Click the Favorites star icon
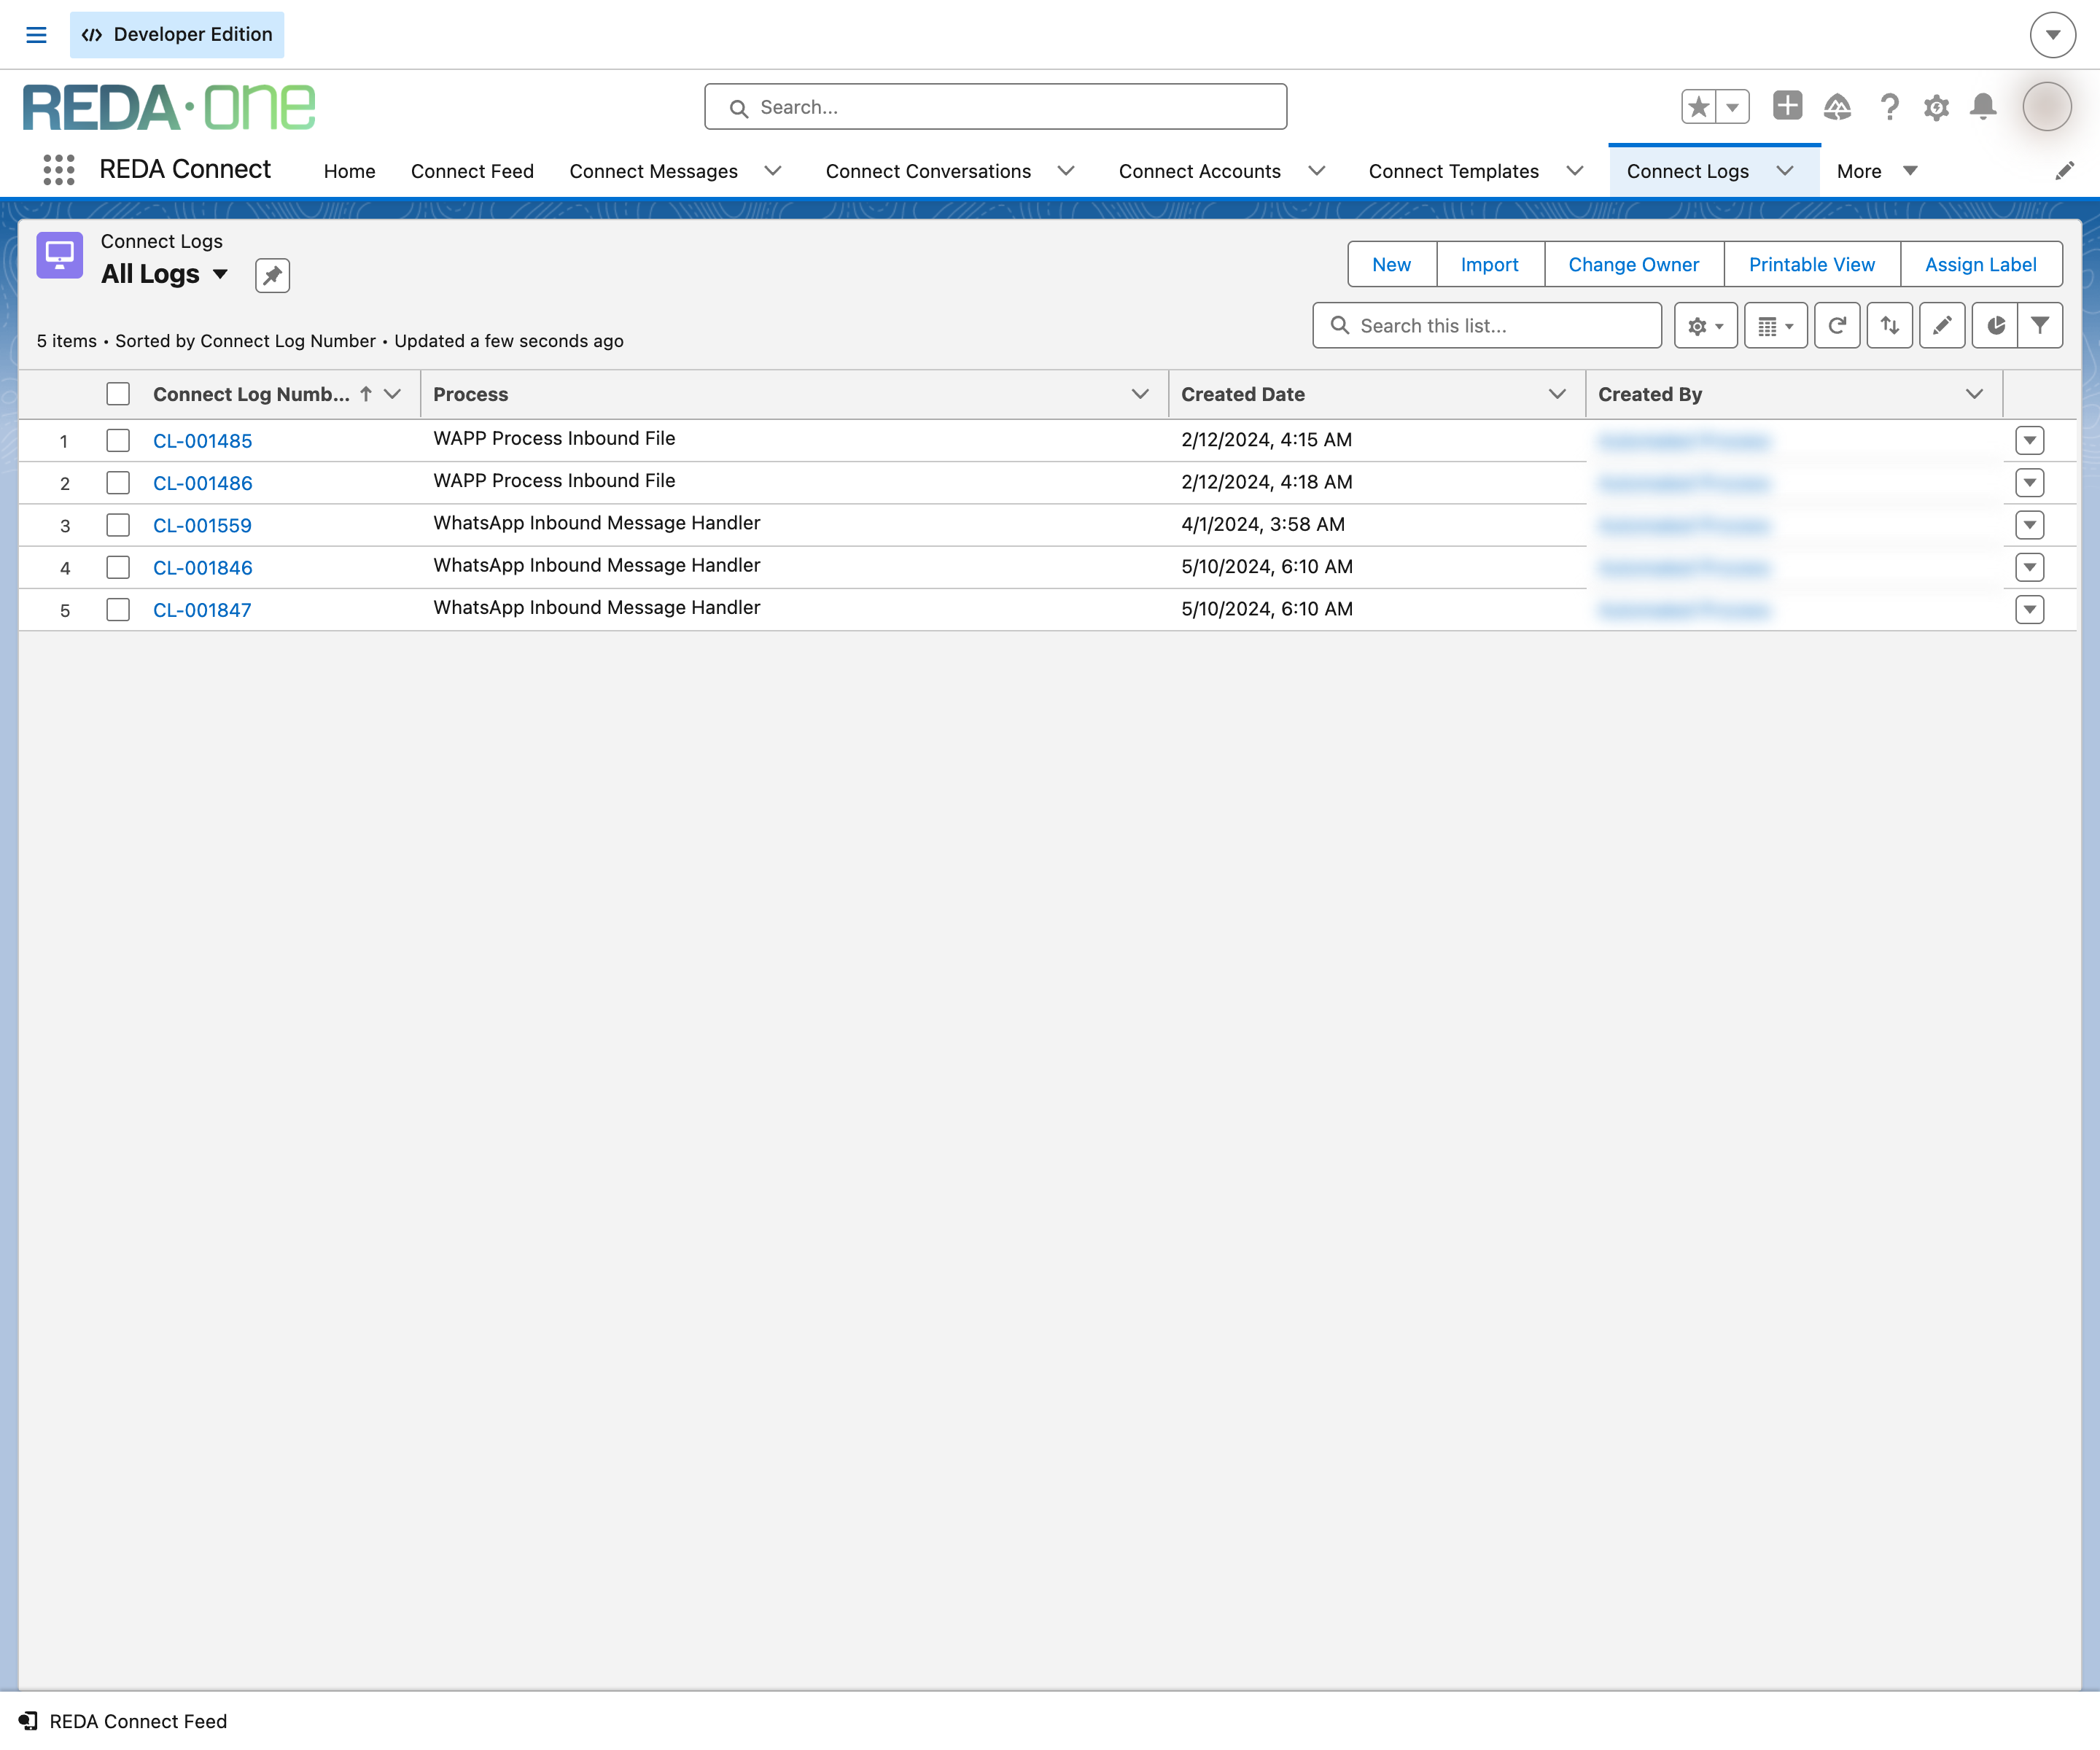 tap(1699, 106)
